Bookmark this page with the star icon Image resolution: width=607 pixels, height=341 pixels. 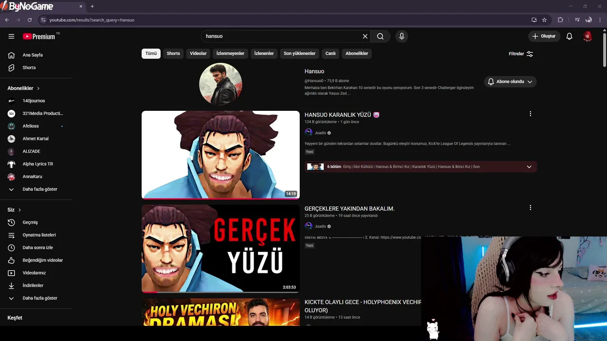[x=544, y=20]
